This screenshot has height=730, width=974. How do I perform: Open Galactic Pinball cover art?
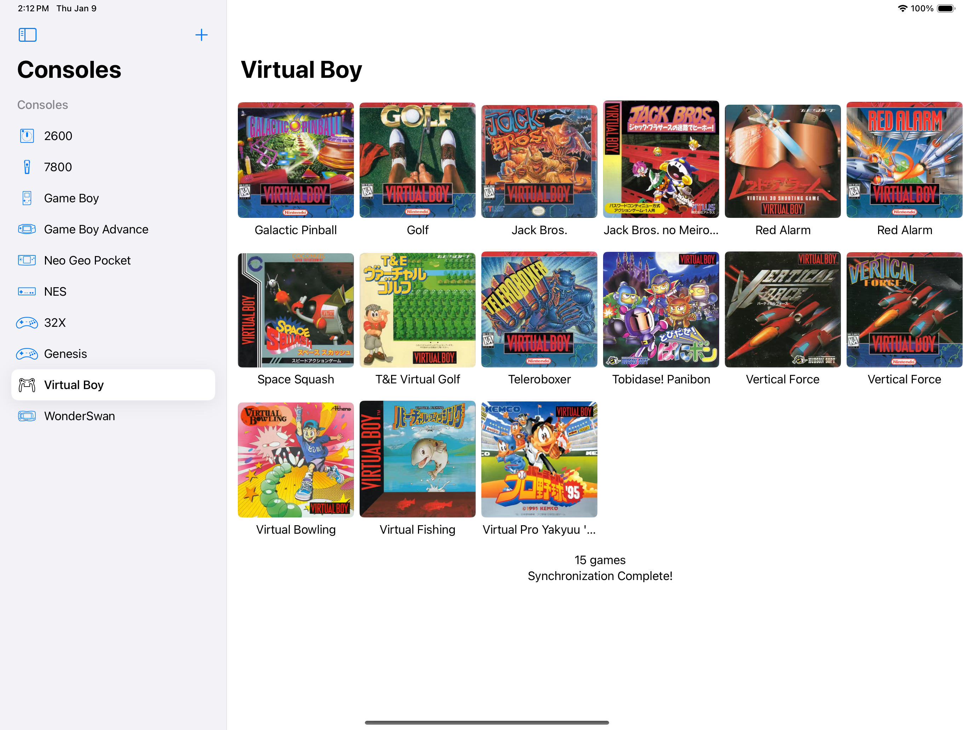296,160
